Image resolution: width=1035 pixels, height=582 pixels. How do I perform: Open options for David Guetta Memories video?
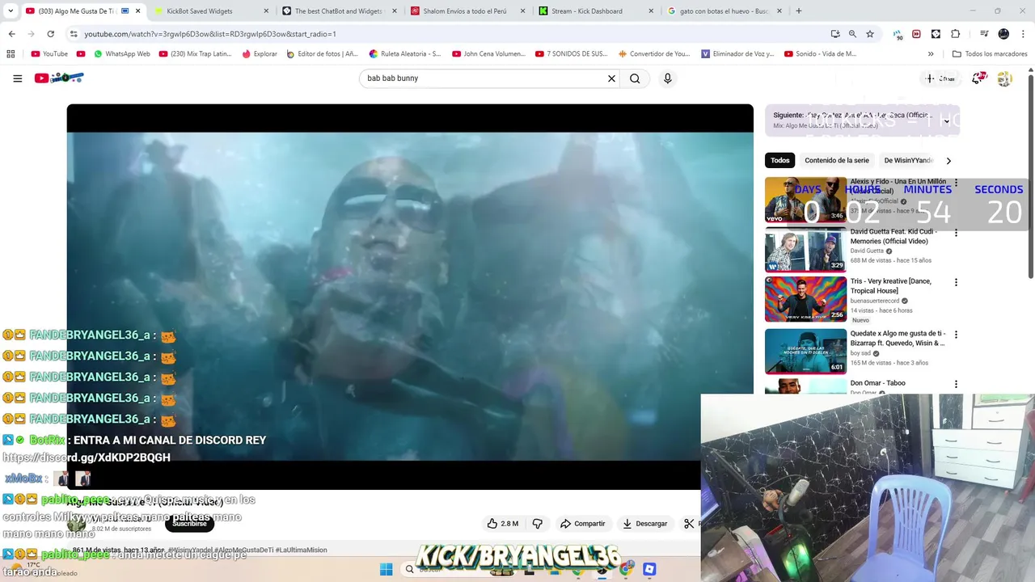pos(956,233)
